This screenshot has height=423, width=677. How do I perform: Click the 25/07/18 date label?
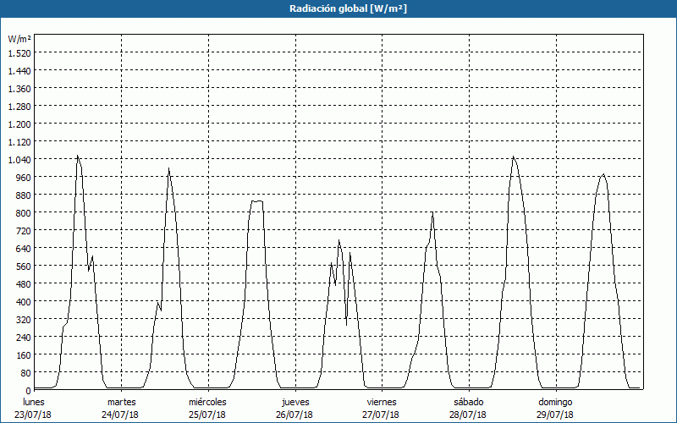pos(207,415)
